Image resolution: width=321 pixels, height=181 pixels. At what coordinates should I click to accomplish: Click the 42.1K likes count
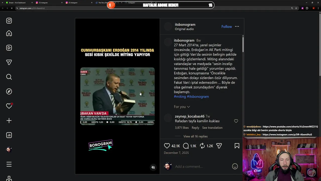tap(176, 146)
